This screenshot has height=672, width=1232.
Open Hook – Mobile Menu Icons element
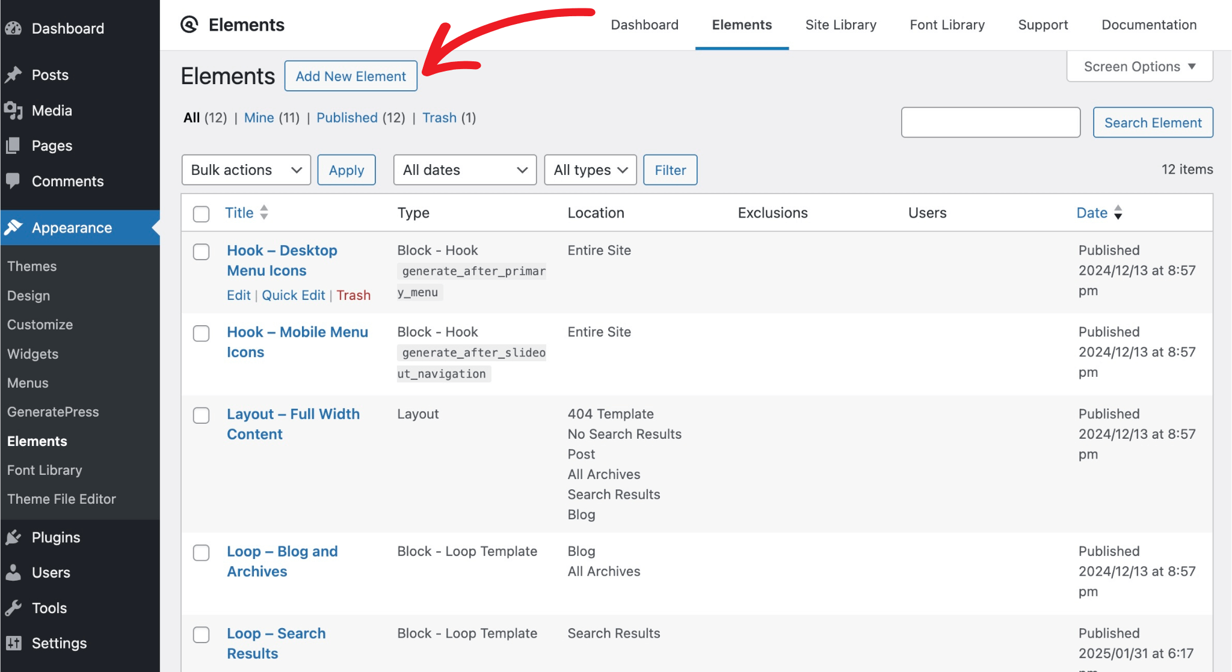pos(297,342)
